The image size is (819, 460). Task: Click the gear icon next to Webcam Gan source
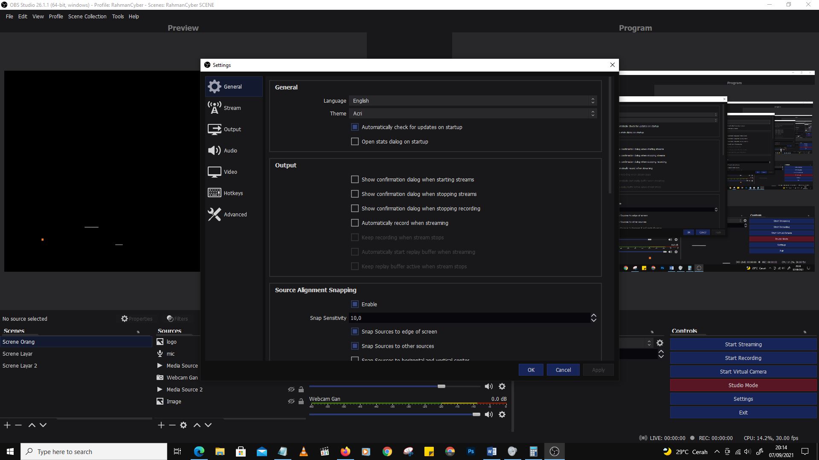pos(502,414)
